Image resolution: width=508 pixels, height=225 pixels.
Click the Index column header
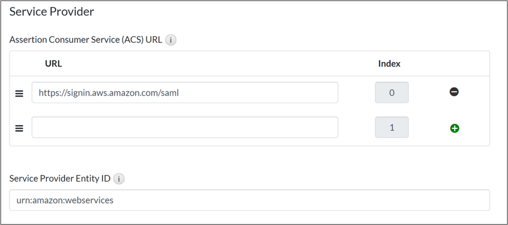pyautogui.click(x=389, y=64)
